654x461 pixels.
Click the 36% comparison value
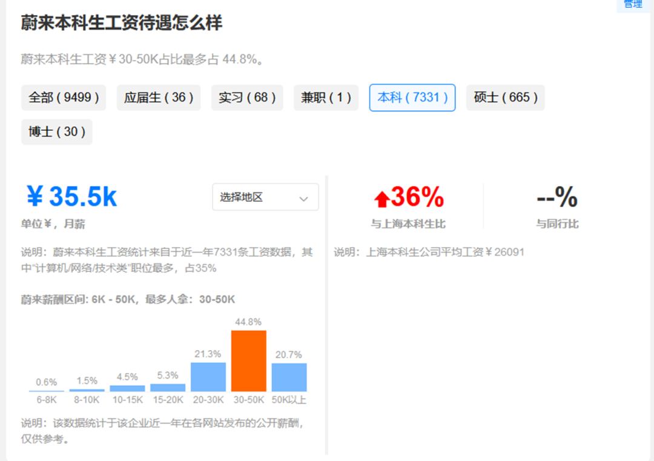[417, 196]
